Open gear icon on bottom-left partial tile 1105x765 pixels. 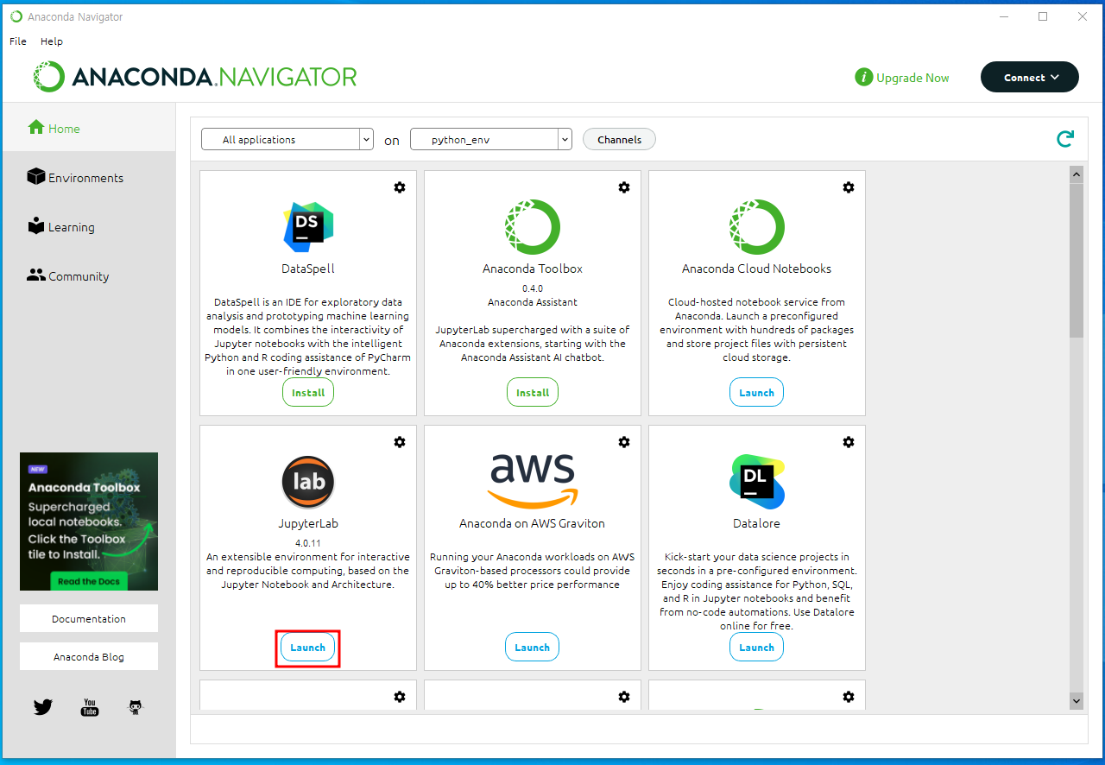tap(400, 697)
